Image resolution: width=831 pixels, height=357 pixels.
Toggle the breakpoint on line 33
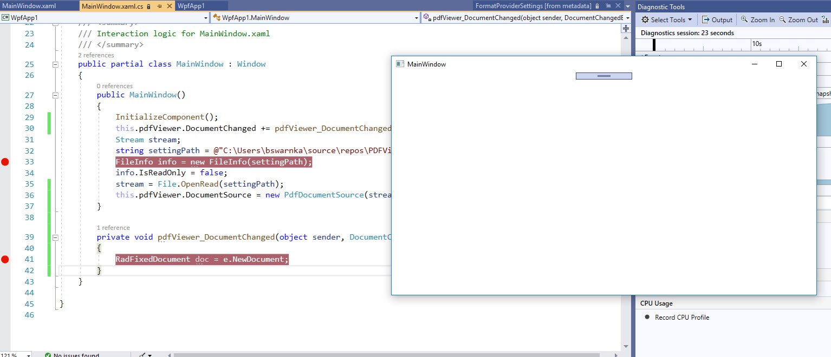click(5, 162)
